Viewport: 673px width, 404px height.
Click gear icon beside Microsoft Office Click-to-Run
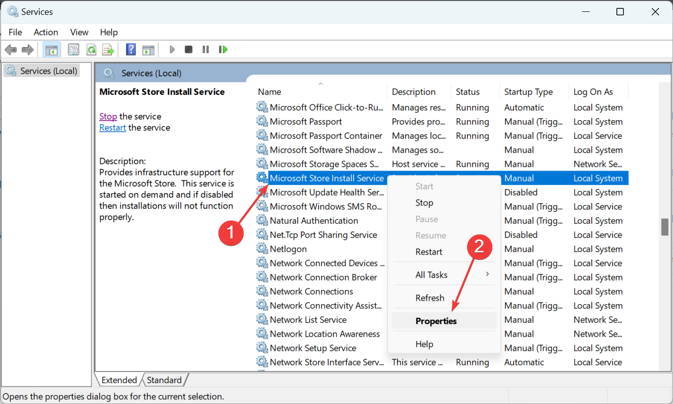click(x=262, y=107)
